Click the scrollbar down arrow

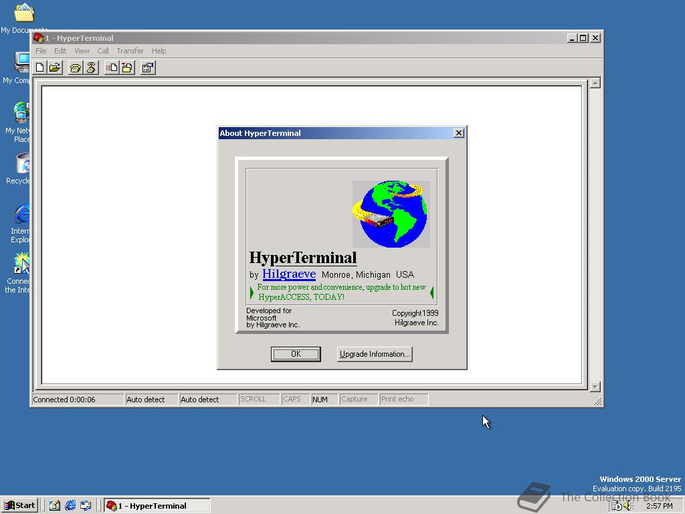click(x=595, y=387)
